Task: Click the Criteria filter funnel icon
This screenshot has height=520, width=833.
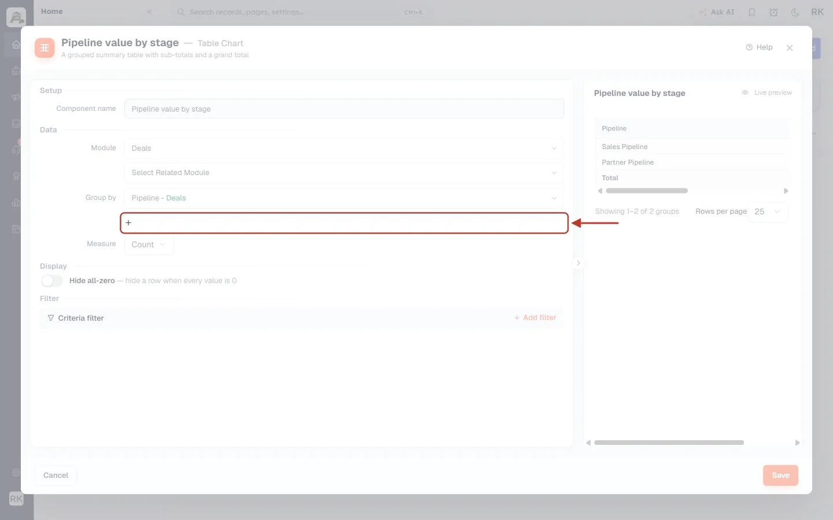Action: coord(51,318)
